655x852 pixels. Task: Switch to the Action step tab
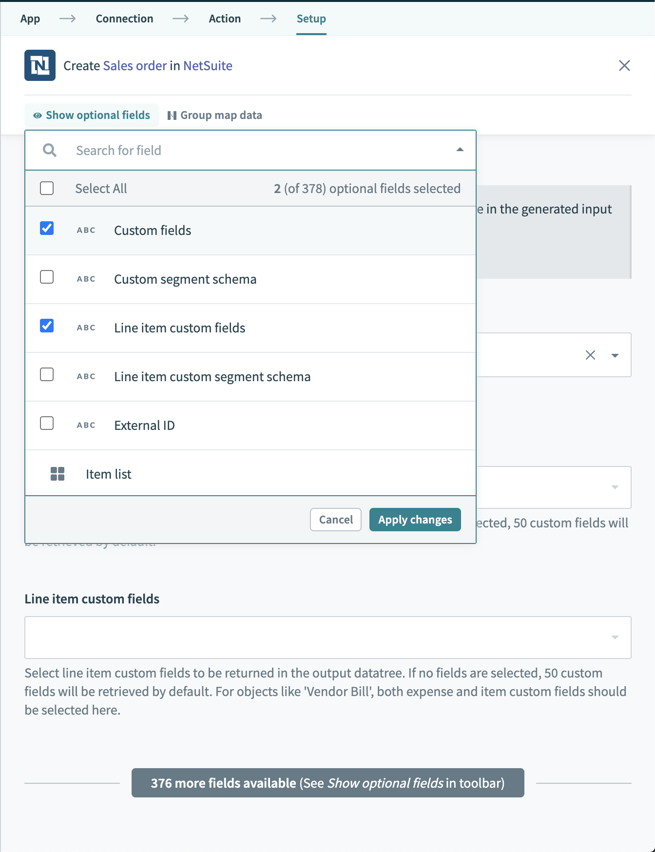(225, 19)
